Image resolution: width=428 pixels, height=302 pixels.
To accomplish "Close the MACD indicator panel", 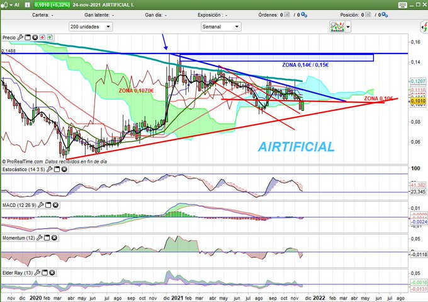I will point(55,205).
